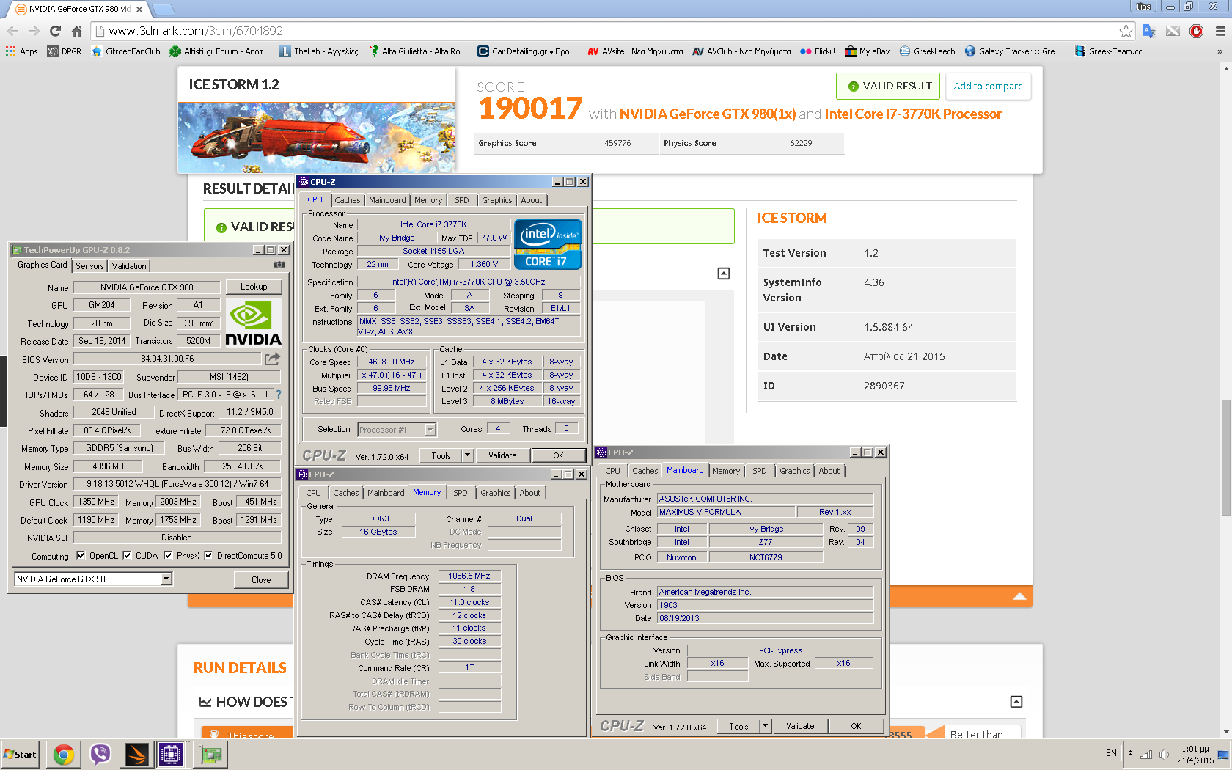This screenshot has width=1232, height=770.
Task: Open the browser home page icon
Action: [x=76, y=31]
